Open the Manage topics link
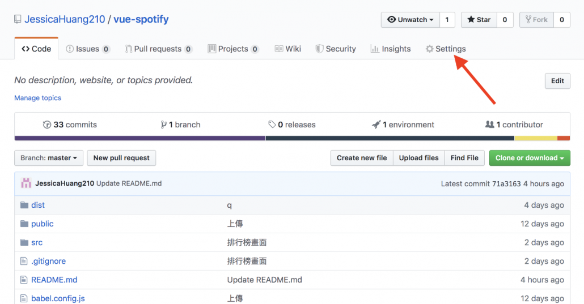 [x=37, y=98]
